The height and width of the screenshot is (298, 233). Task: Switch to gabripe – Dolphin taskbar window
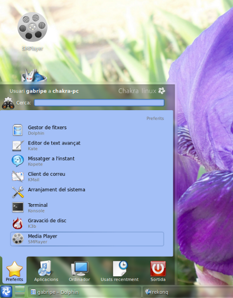tap(85, 292)
